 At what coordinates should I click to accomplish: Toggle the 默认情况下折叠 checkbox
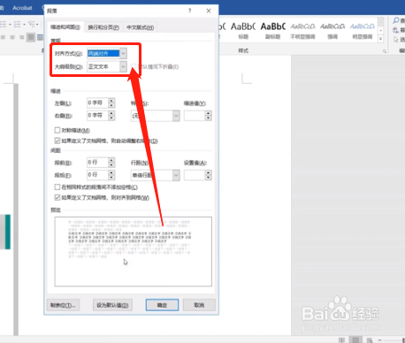[134, 66]
